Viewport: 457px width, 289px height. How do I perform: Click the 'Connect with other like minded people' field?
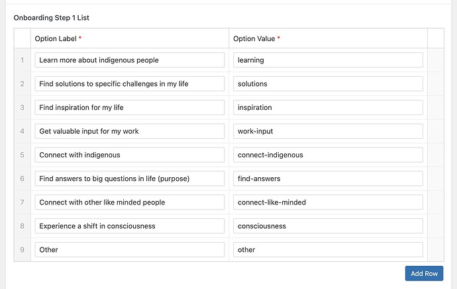pyautogui.click(x=130, y=202)
